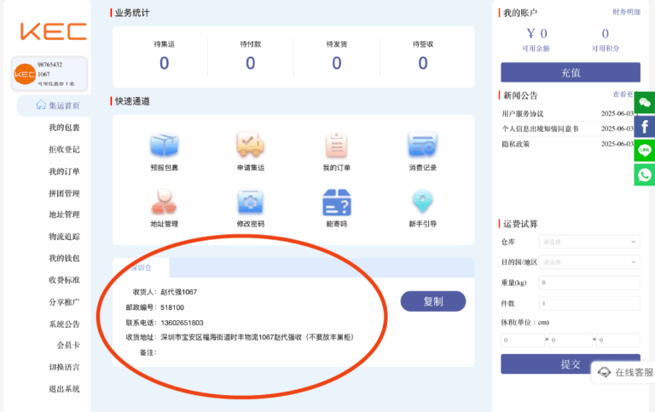655x412 pixels.
Task: Click the 申请集运 forklift icon
Action: click(x=250, y=146)
